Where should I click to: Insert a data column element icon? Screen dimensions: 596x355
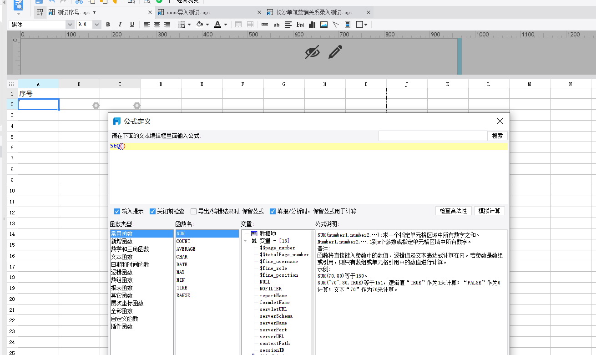pyautogui.click(x=265, y=25)
